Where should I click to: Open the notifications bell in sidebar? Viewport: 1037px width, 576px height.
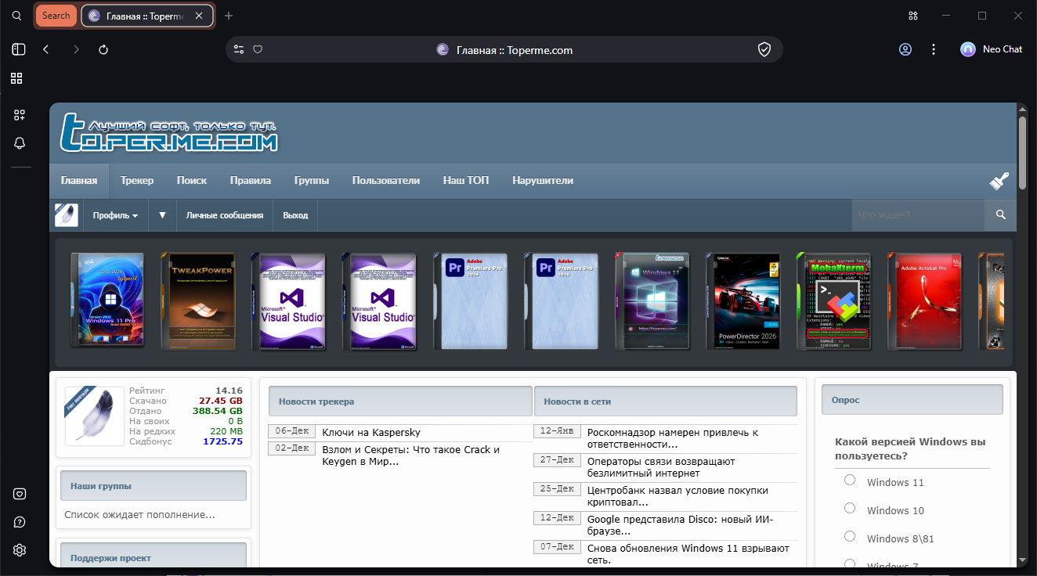tap(20, 143)
